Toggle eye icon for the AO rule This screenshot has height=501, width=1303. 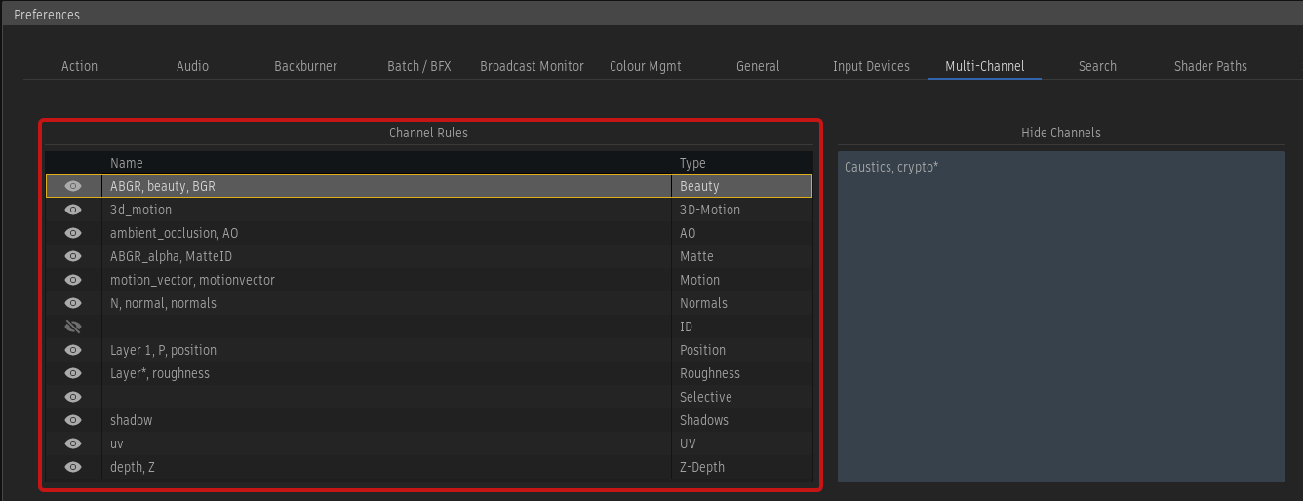click(73, 233)
